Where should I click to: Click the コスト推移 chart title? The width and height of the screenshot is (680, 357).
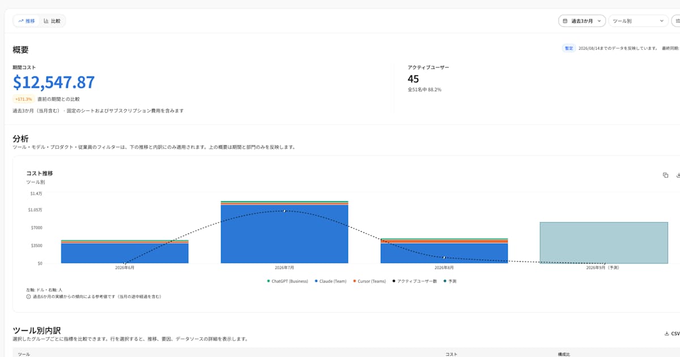click(40, 173)
